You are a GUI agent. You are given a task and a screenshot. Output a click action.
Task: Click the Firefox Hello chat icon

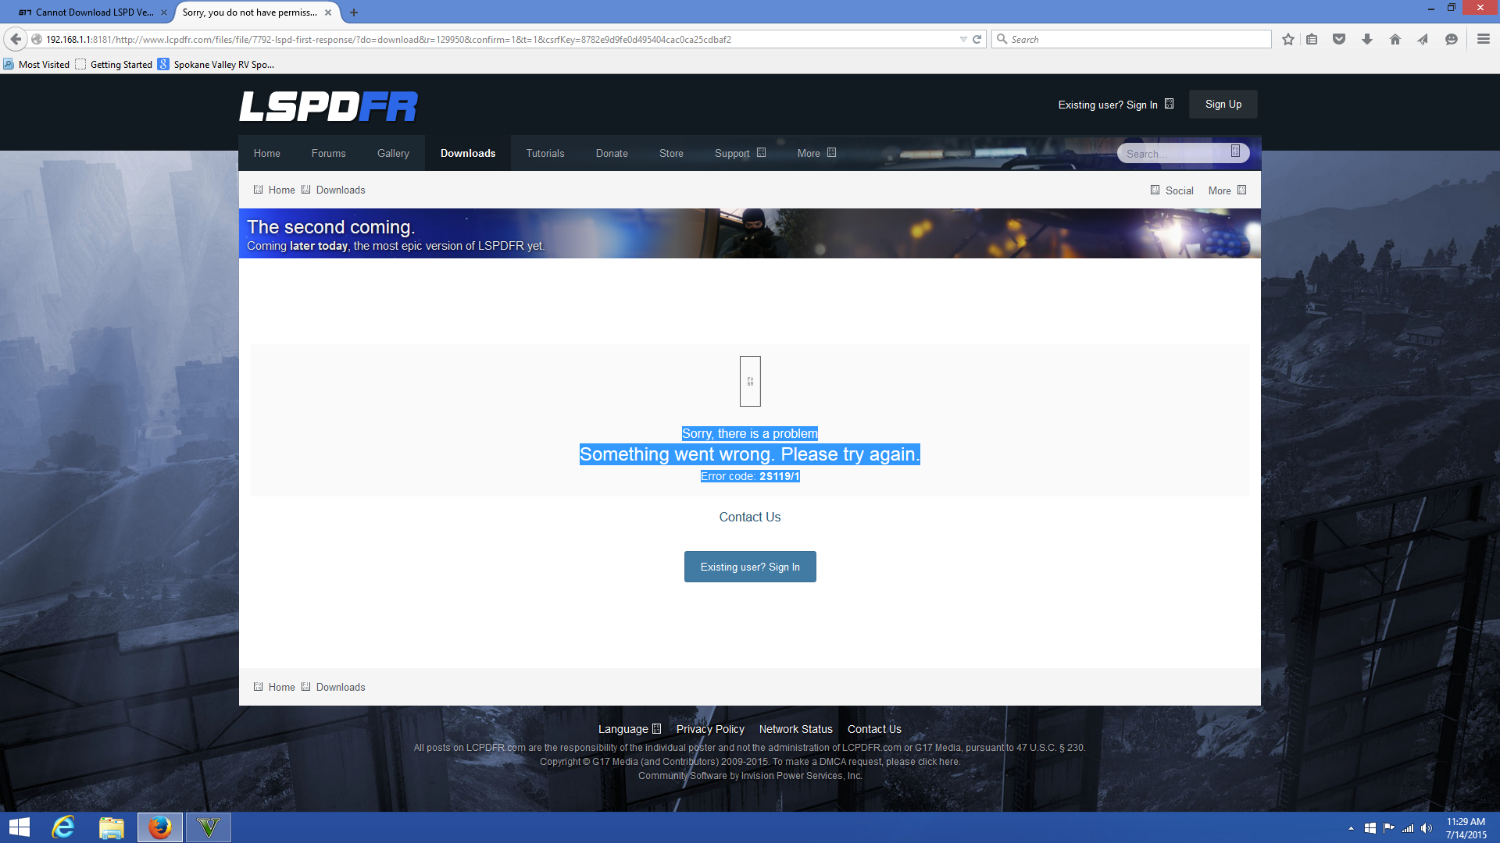1452,39
